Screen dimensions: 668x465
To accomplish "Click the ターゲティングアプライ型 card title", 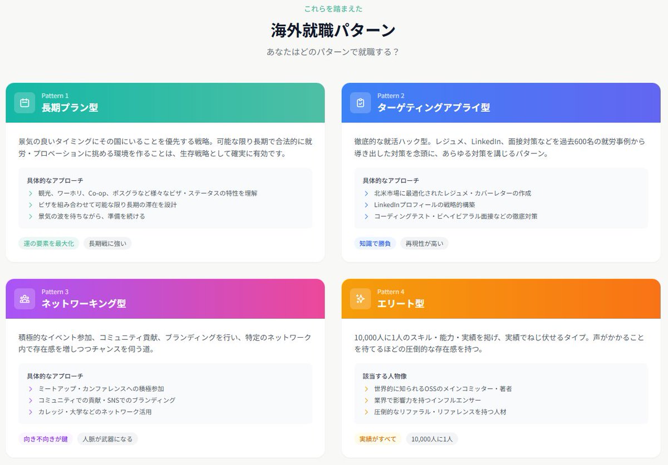I will (434, 108).
